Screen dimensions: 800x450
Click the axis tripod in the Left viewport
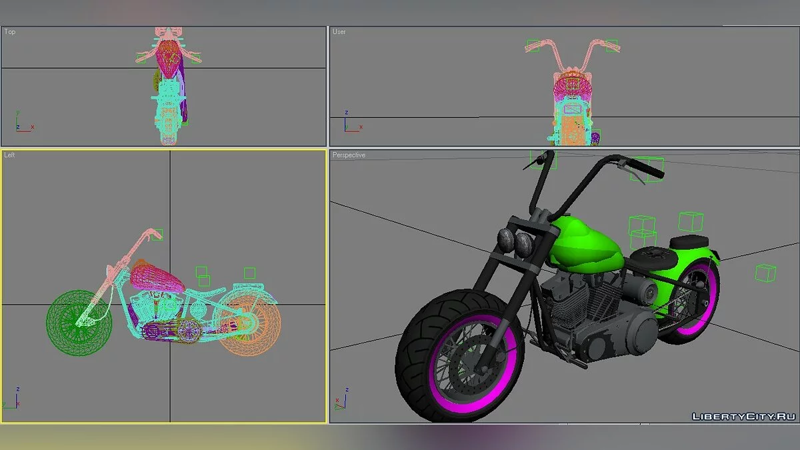[x=17, y=400]
